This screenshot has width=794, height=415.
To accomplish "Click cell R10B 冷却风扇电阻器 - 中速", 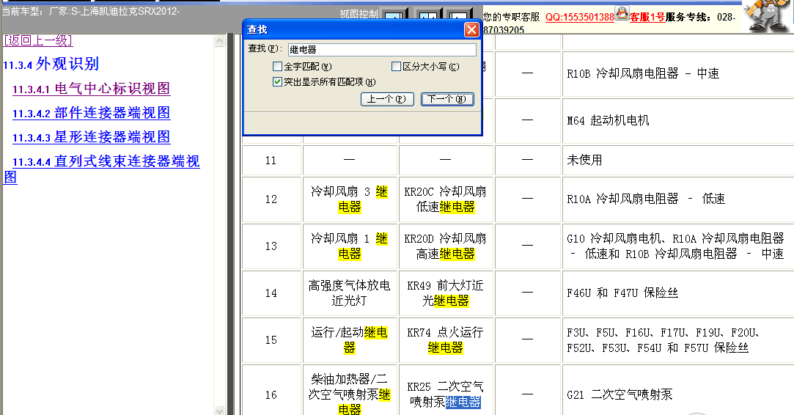I will click(x=678, y=73).
